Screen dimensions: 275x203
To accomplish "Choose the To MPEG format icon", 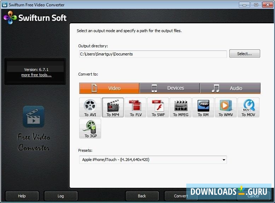I will (x=181, y=108).
